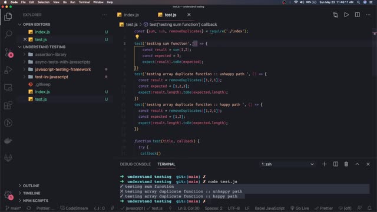The width and height of the screenshot is (377, 212).
Task: Split the terminal panel
Action: tap(336, 164)
